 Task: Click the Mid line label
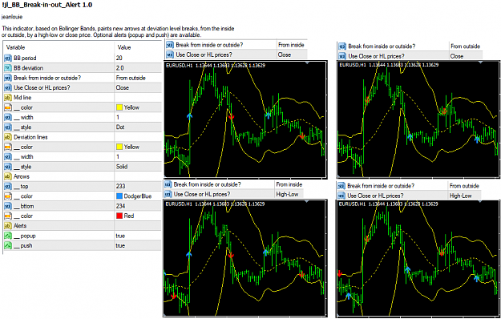pyautogui.click(x=22, y=98)
